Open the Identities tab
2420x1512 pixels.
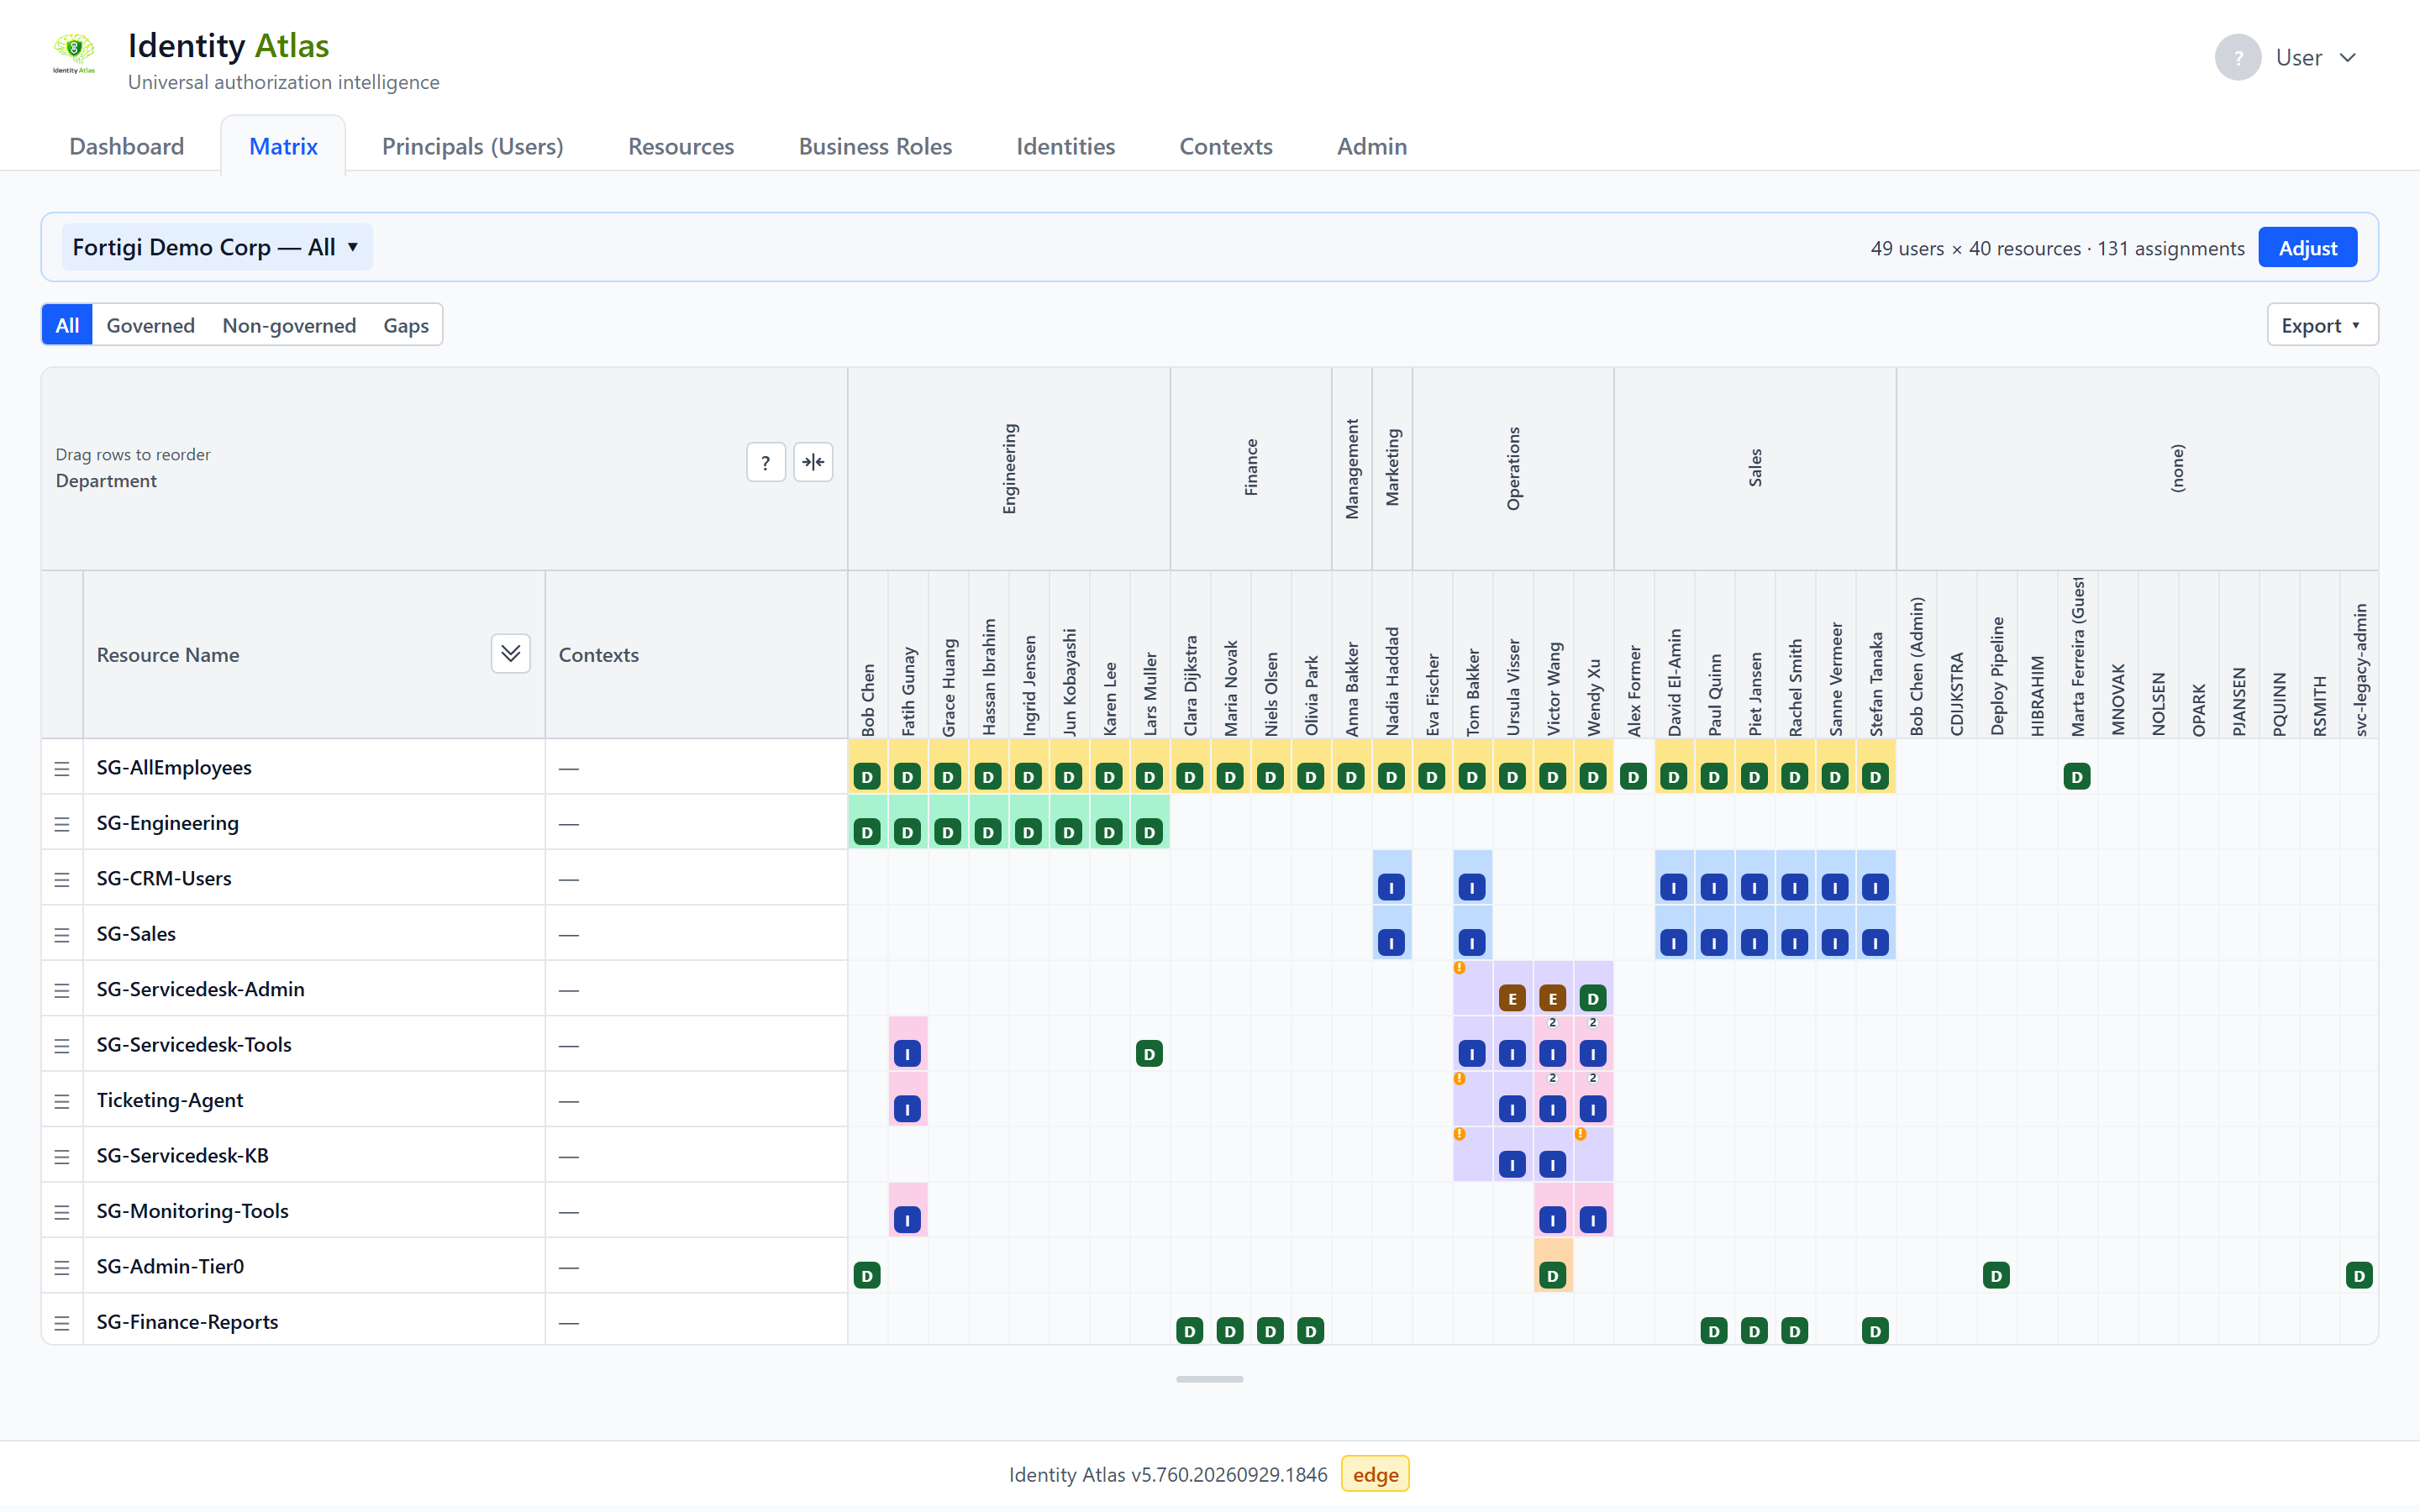(x=1066, y=146)
